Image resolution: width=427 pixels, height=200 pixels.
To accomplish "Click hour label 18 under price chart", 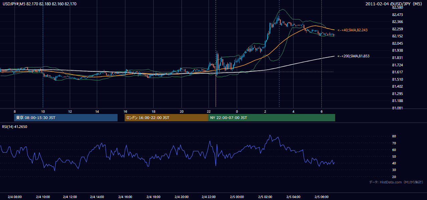I will (x=153, y=111).
